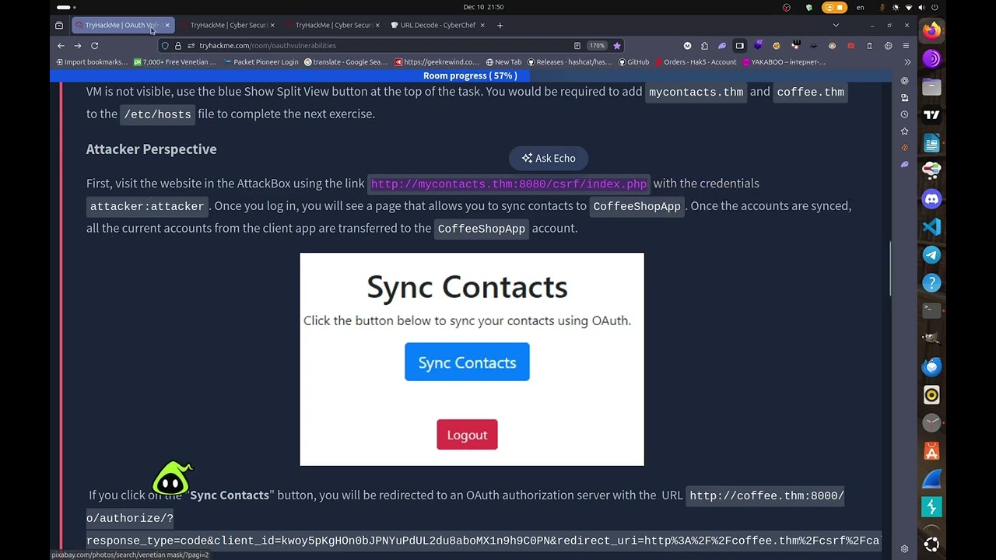
Task: Click the blue Sync Contacts button
Action: point(467,362)
